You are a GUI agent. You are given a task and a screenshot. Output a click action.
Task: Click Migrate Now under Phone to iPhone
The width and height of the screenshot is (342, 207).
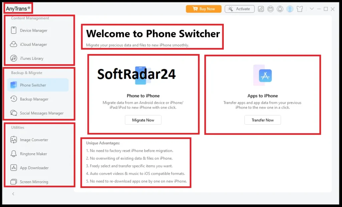(143, 120)
